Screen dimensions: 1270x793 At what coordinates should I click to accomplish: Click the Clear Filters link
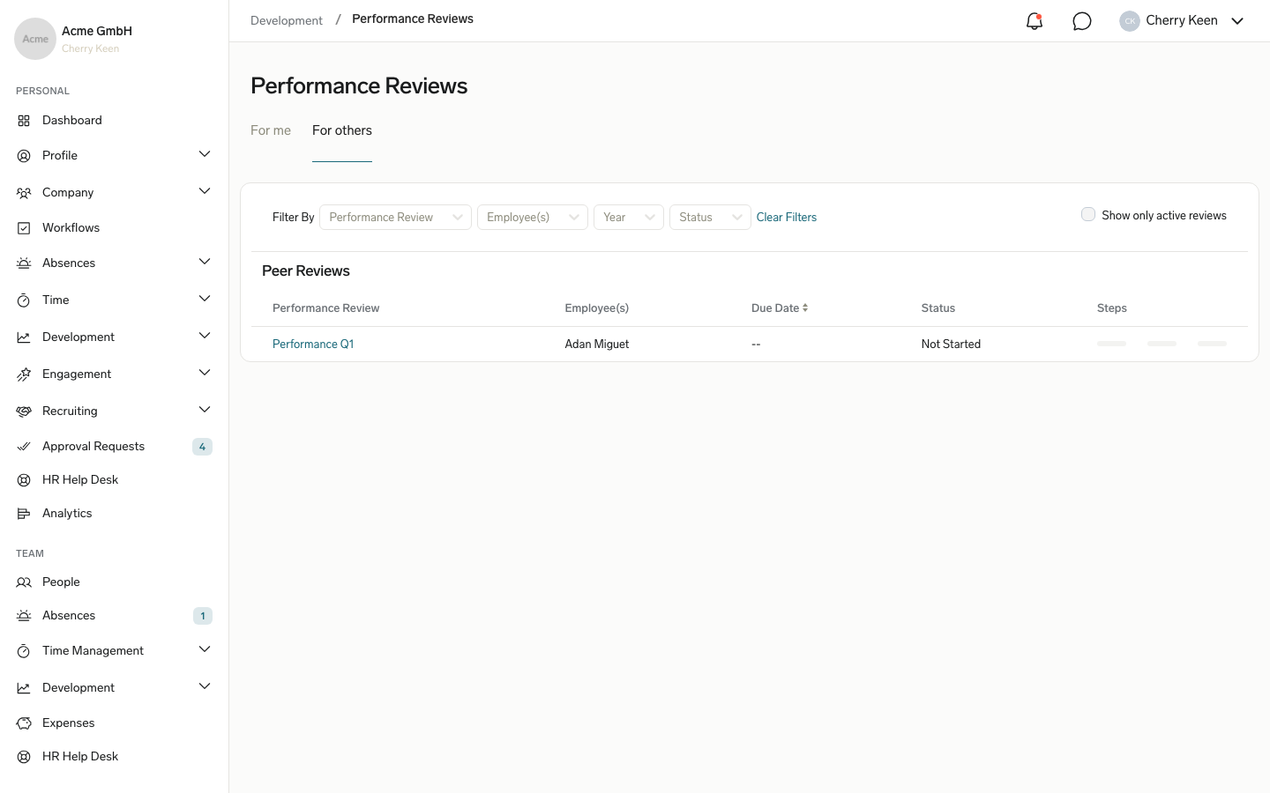[787, 218]
